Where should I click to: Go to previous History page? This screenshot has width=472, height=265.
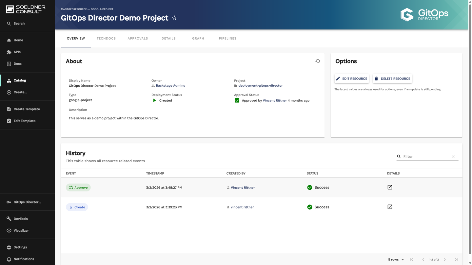(x=423, y=259)
